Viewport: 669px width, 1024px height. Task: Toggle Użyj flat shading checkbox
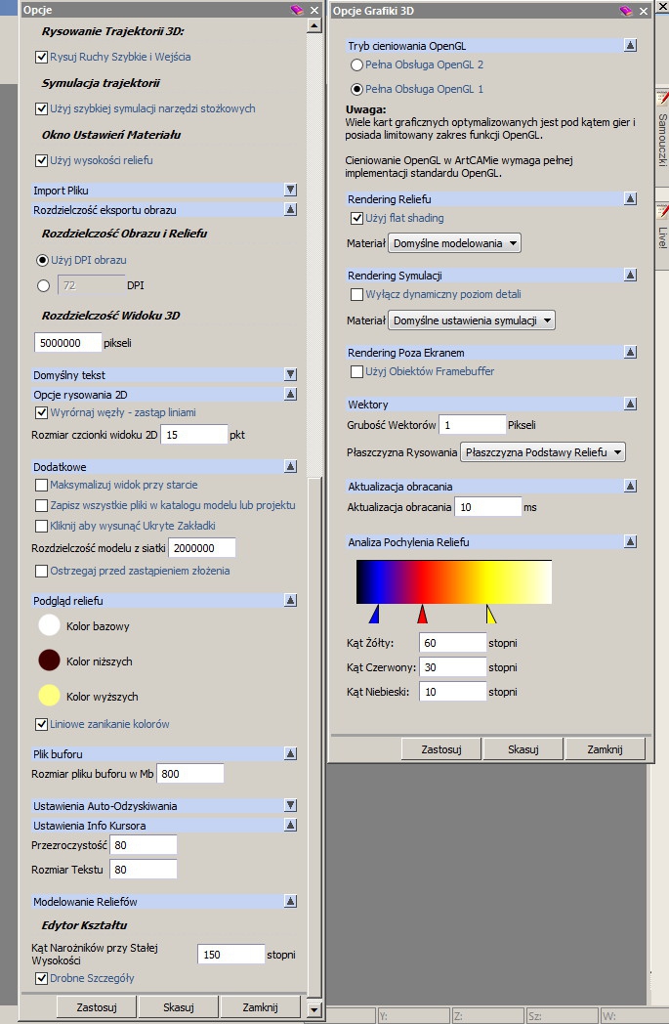357,218
